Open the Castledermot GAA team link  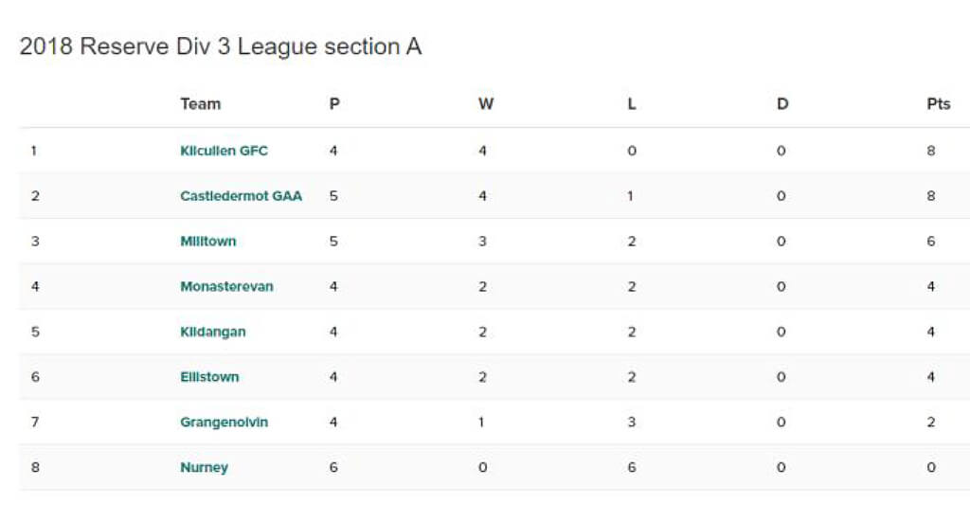click(x=242, y=196)
